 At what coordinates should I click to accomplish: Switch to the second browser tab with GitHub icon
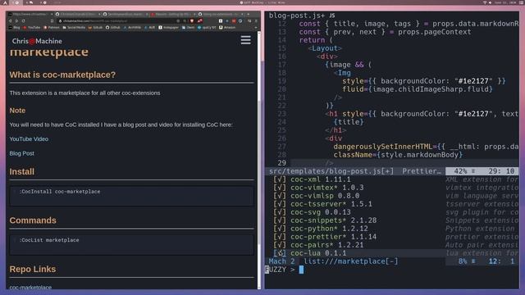tap(78, 15)
